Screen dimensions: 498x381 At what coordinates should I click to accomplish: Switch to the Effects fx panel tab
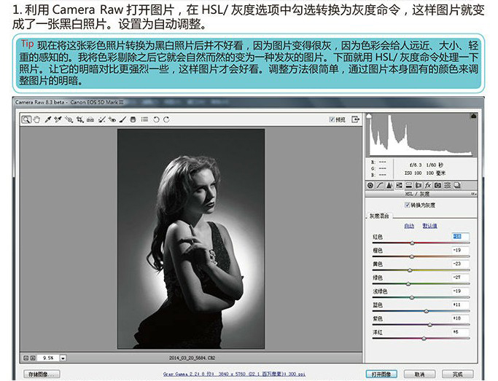point(428,186)
